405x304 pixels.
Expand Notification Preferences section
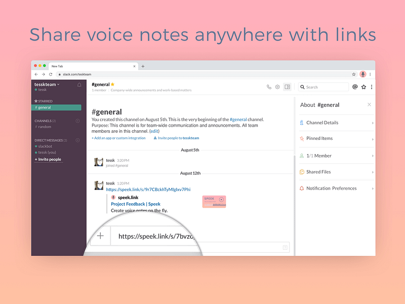point(337,188)
